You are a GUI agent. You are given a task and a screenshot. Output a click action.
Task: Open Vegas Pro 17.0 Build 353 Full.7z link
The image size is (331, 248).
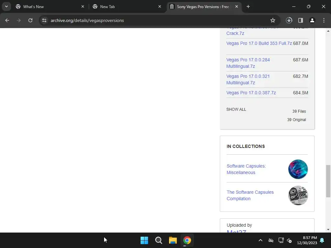(x=259, y=43)
